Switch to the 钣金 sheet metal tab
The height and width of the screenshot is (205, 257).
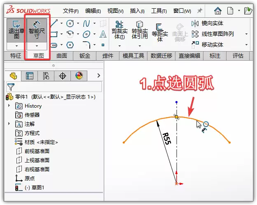point(84,56)
